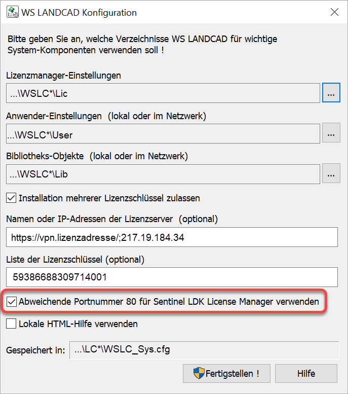
Task: Click the Anwender-Einstellungen User path field
Action: (163, 134)
